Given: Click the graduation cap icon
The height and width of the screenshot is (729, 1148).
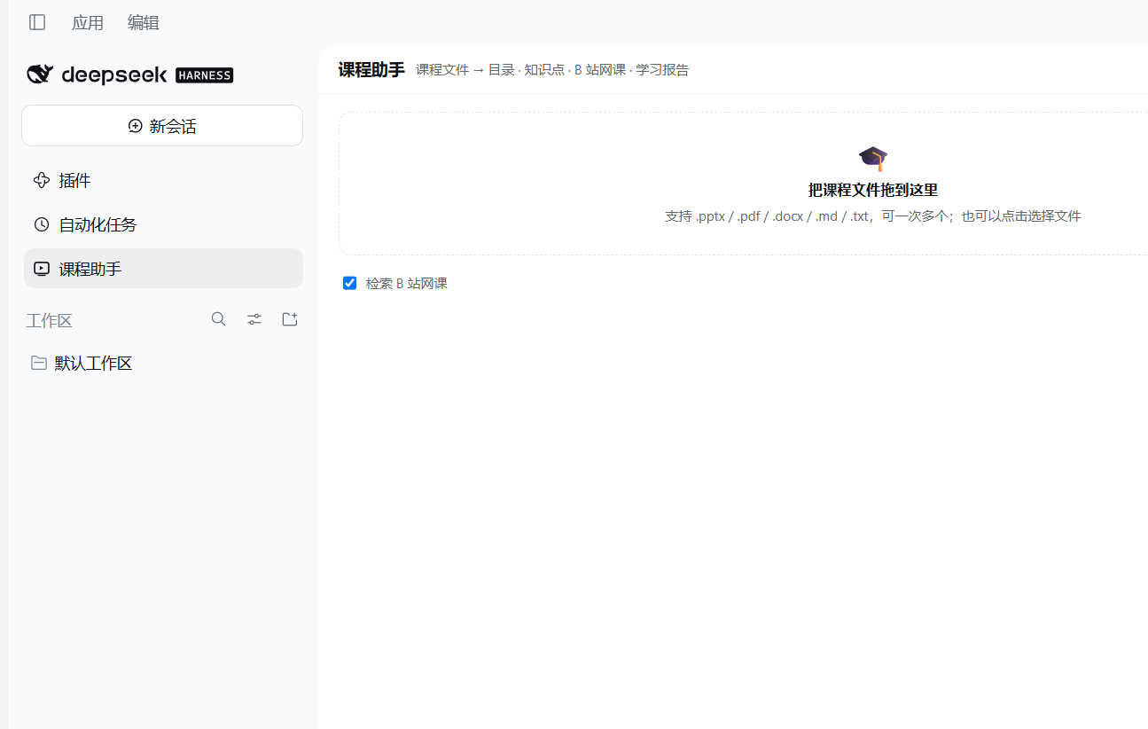Looking at the screenshot, I should 873,159.
